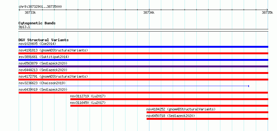
Task: Open nsv6439019 (Sedlazeck2020) variant label
Action: click(43, 90)
